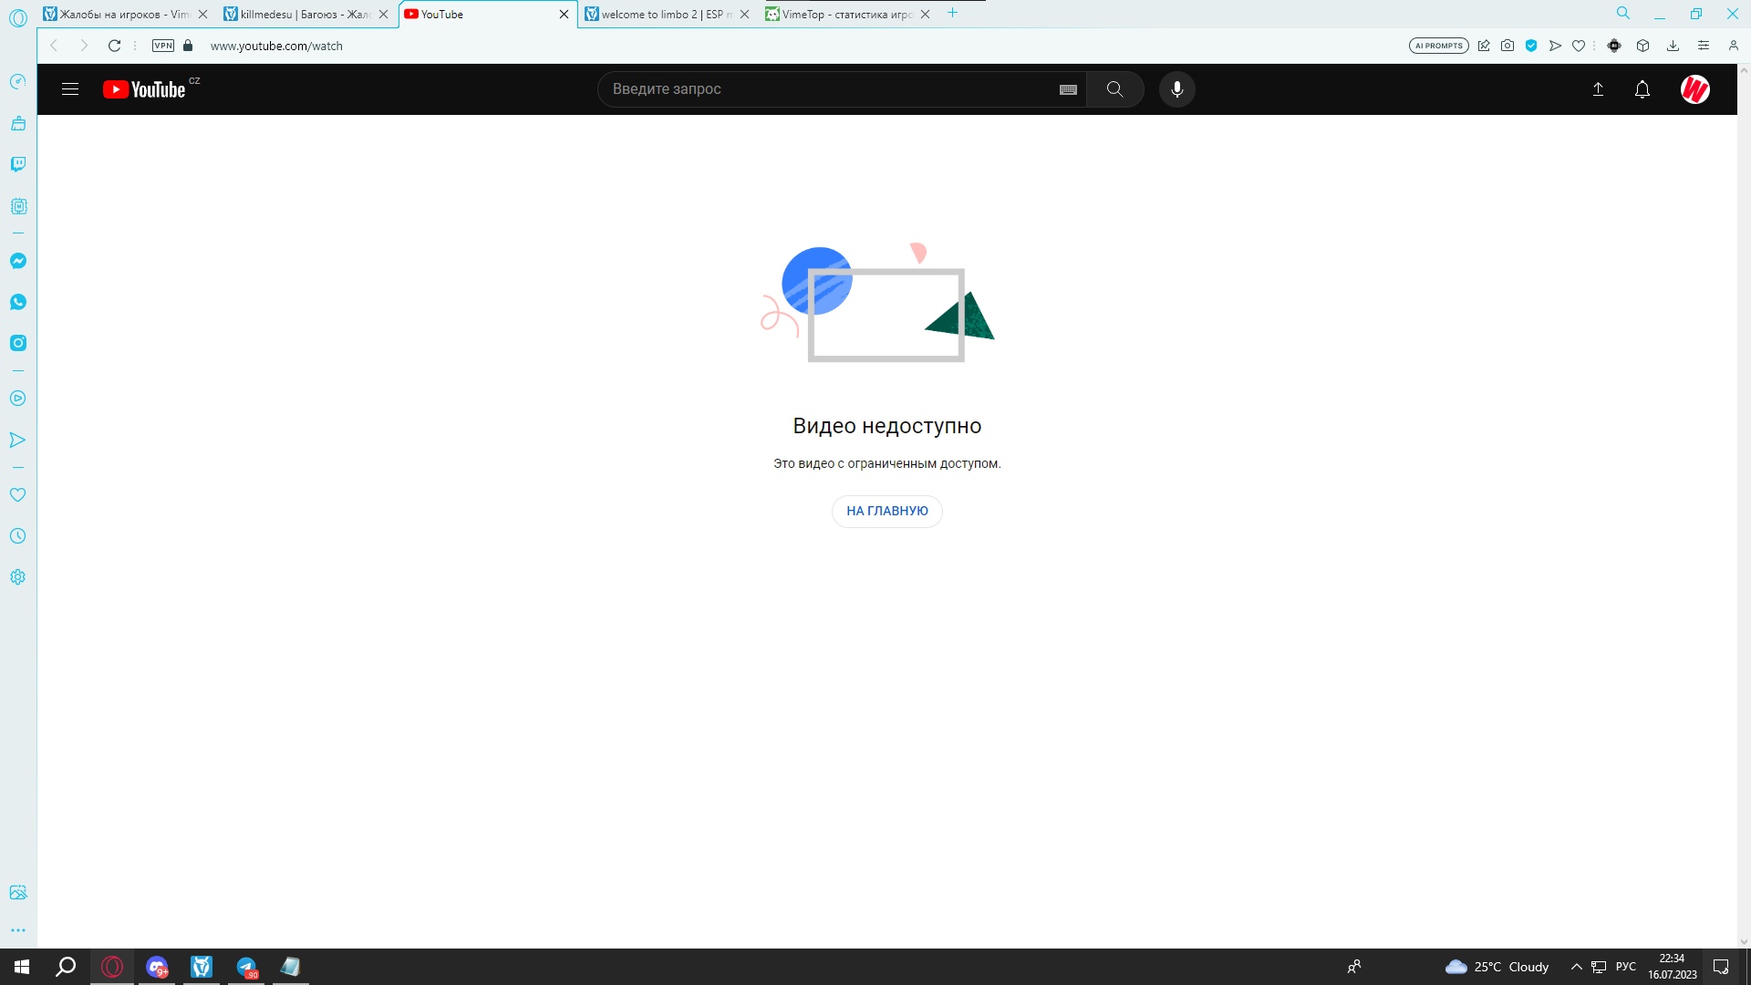Open Opera easy setup menu

click(x=1703, y=46)
